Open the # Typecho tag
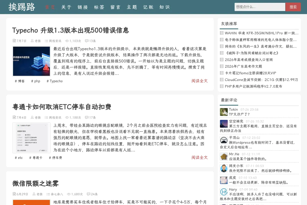This screenshot has height=205, width=307. coord(54,81)
